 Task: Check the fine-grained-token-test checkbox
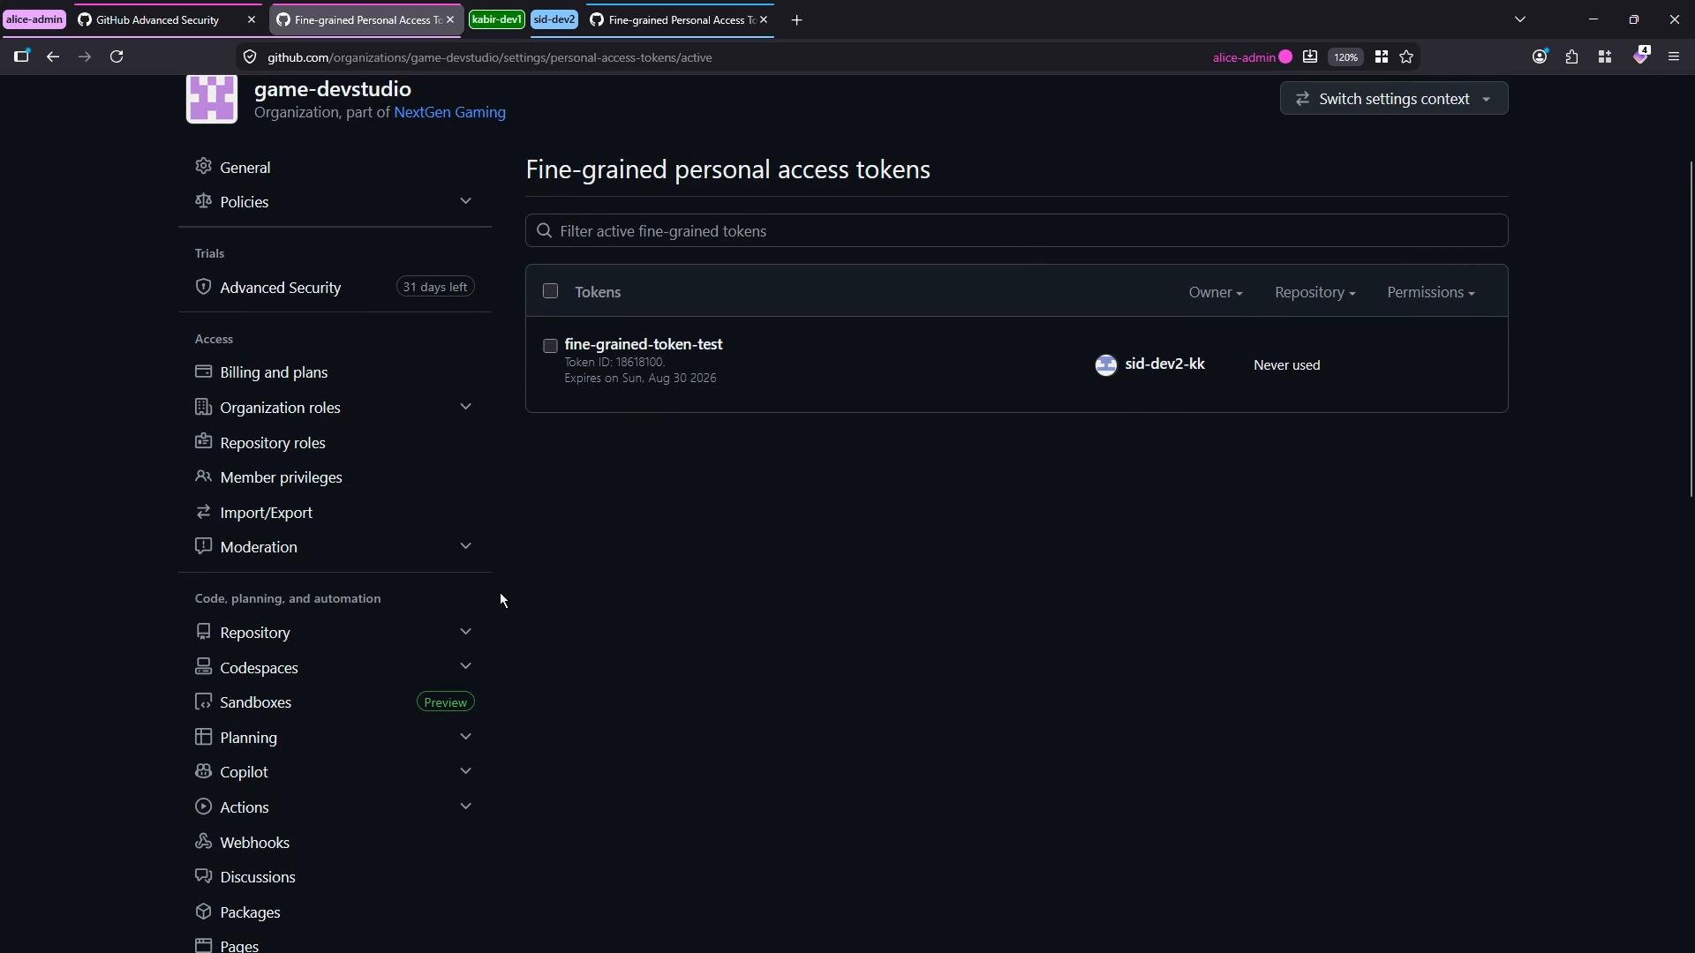pos(550,346)
